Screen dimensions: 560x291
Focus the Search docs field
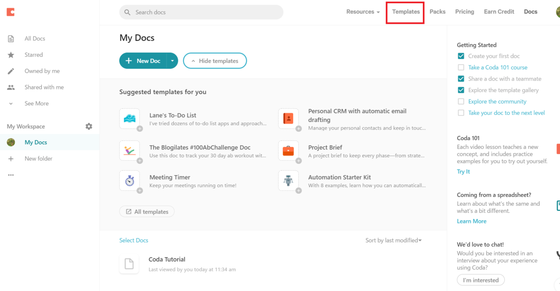pos(201,12)
